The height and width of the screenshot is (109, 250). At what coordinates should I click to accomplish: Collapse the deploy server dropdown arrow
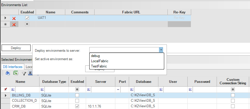pos(161,50)
